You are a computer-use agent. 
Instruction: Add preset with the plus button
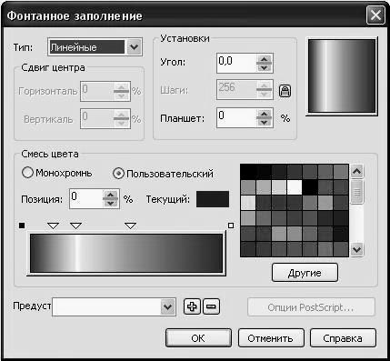pyautogui.click(x=192, y=306)
